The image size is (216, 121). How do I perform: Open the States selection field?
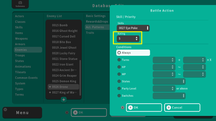tap(169, 81)
